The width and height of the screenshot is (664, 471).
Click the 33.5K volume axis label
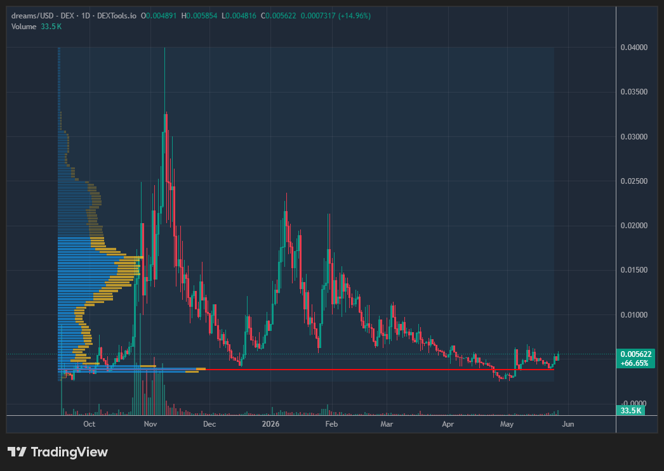pyautogui.click(x=630, y=410)
